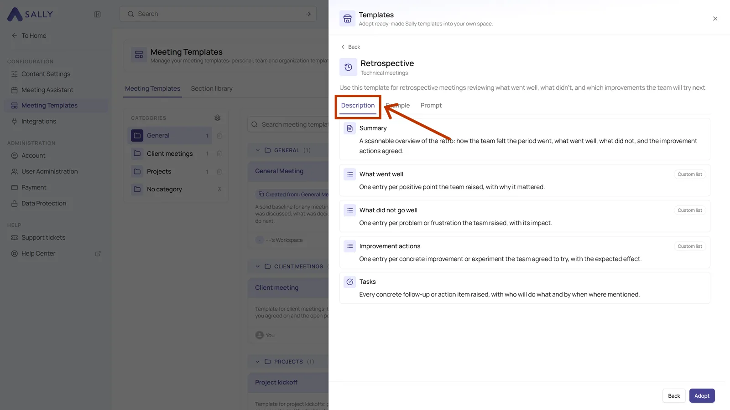Collapse the PROJECTS group chevron
This screenshot has width=730, height=410.
[x=258, y=362]
